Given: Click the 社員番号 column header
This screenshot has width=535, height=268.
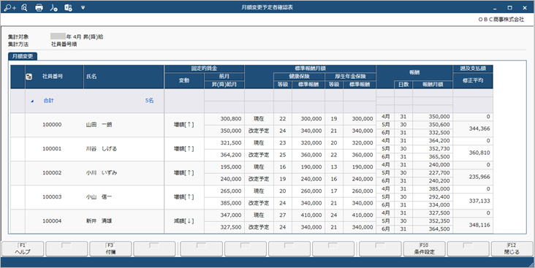Looking at the screenshot, I should [53, 77].
